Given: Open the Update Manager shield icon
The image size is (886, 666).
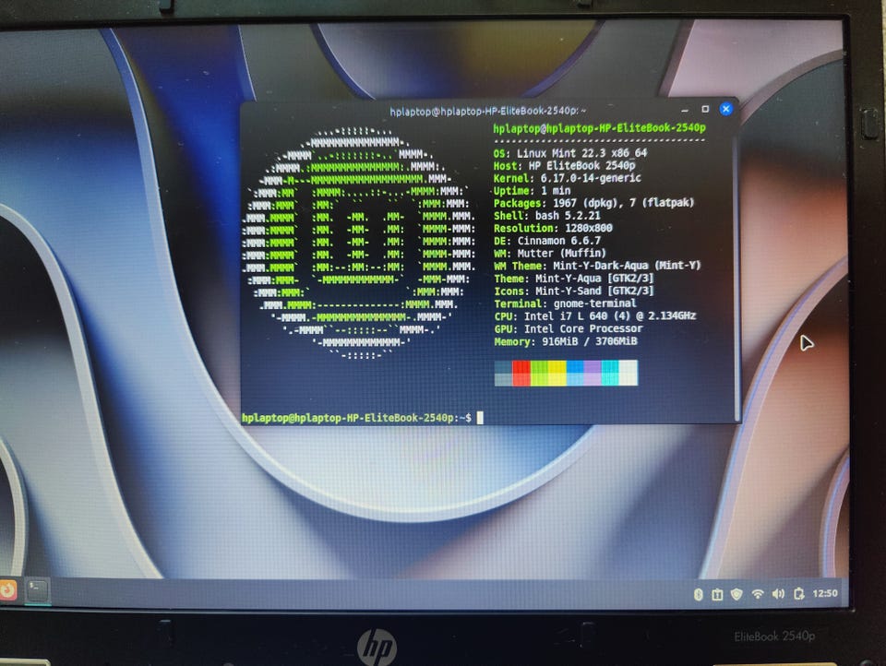Looking at the screenshot, I should pos(736,594).
